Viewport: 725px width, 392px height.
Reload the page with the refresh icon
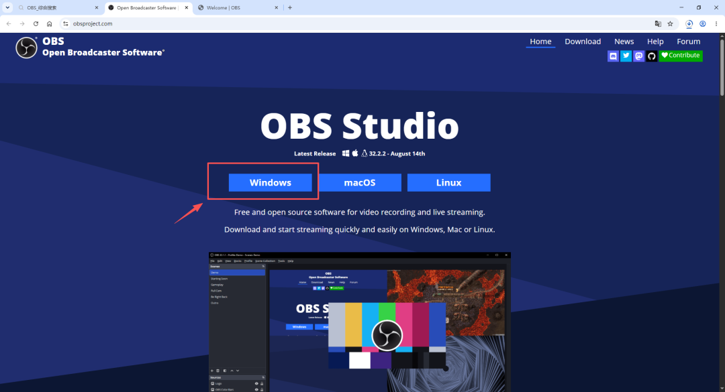tap(36, 23)
